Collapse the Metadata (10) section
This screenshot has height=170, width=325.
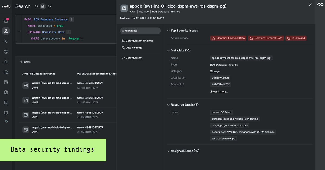pos(168,50)
